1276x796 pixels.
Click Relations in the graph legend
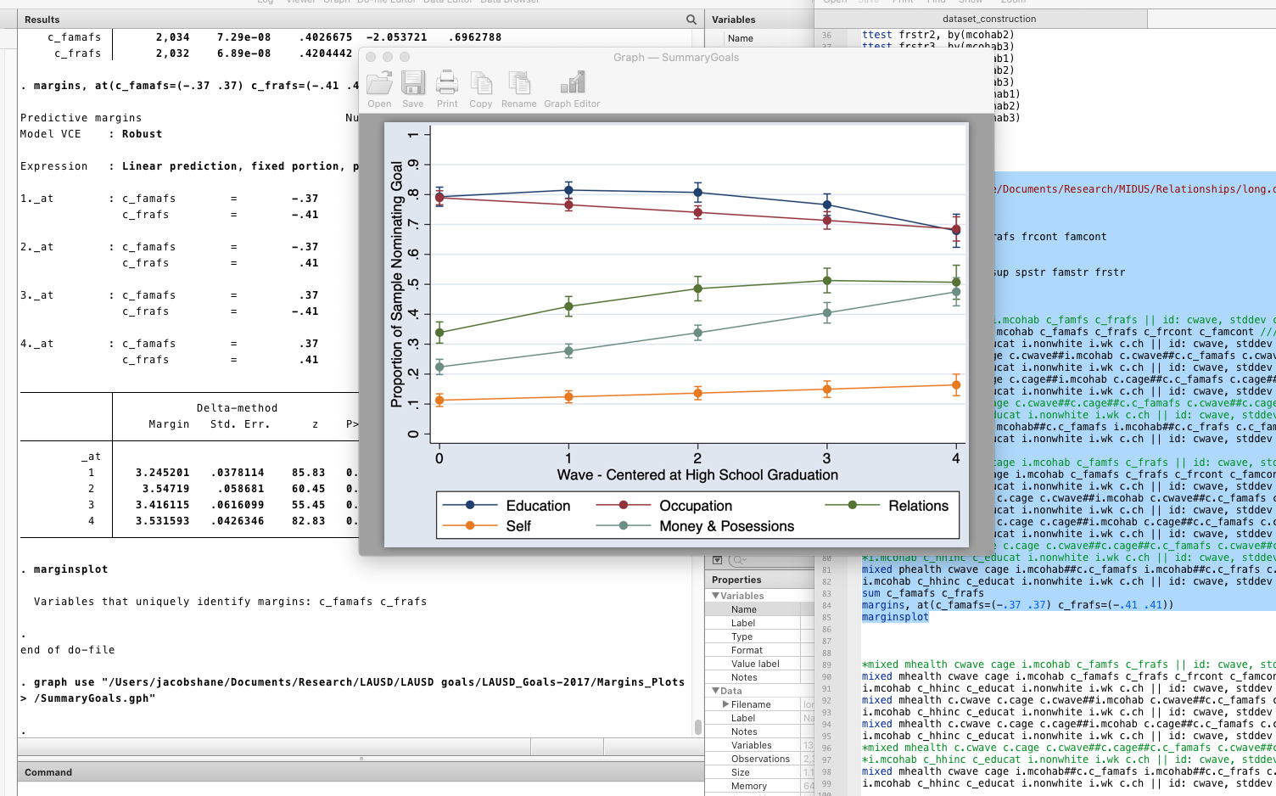click(919, 506)
